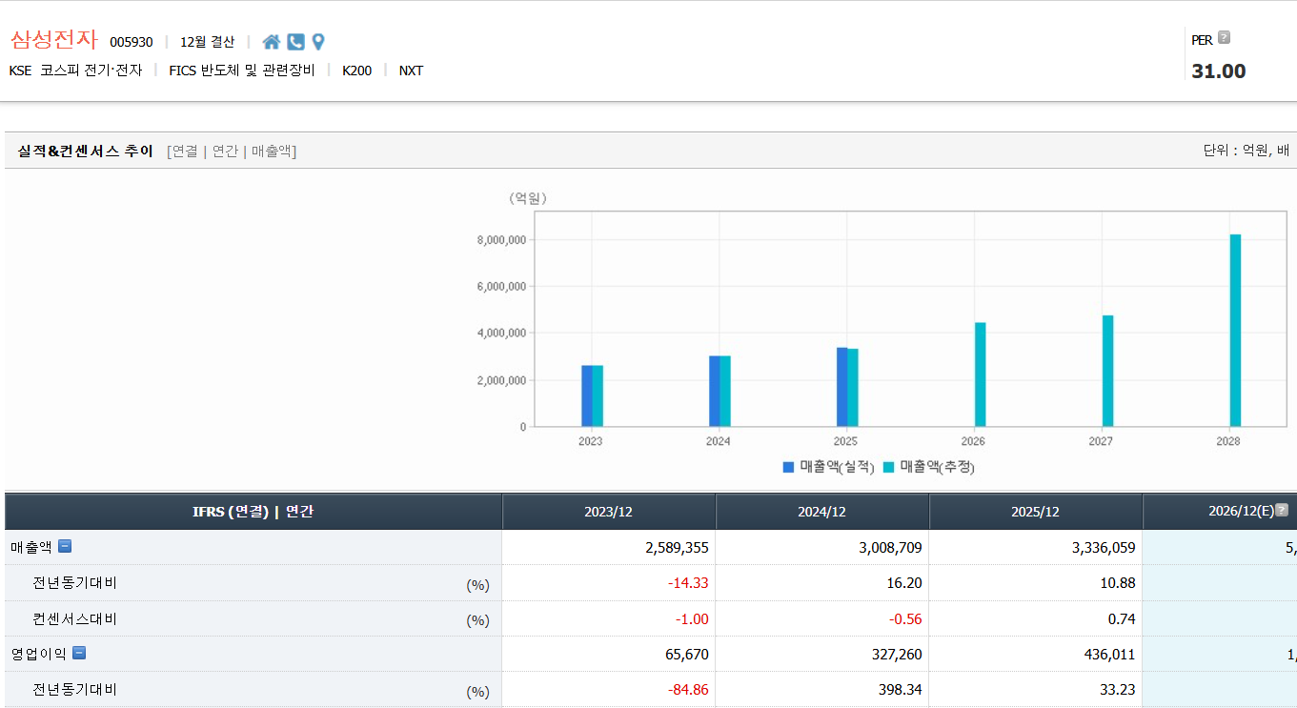Viewport: 1297px width, 708px height.
Task: Click the 2025 actual revenue bar
Action: point(842,387)
